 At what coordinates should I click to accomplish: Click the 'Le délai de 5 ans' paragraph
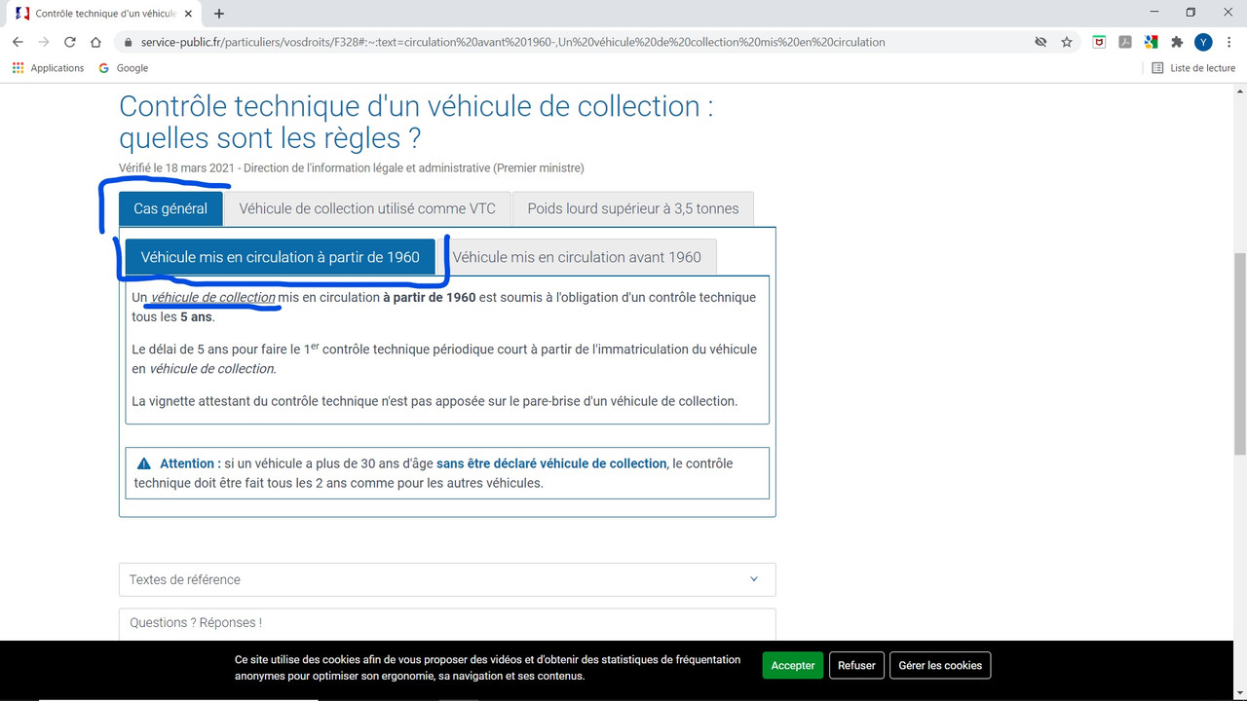(x=444, y=358)
